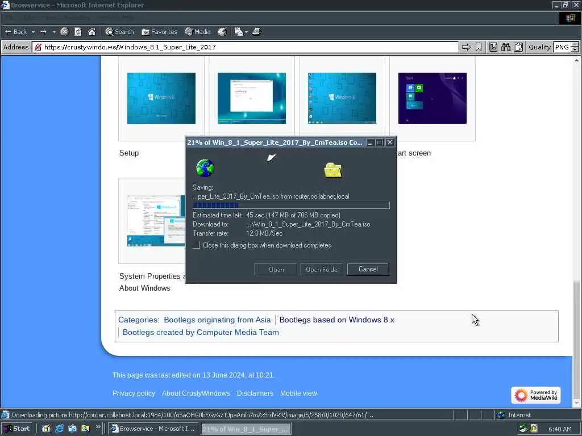
Task: Expand the Back button history dropdown arrow
Action: click(x=33, y=32)
